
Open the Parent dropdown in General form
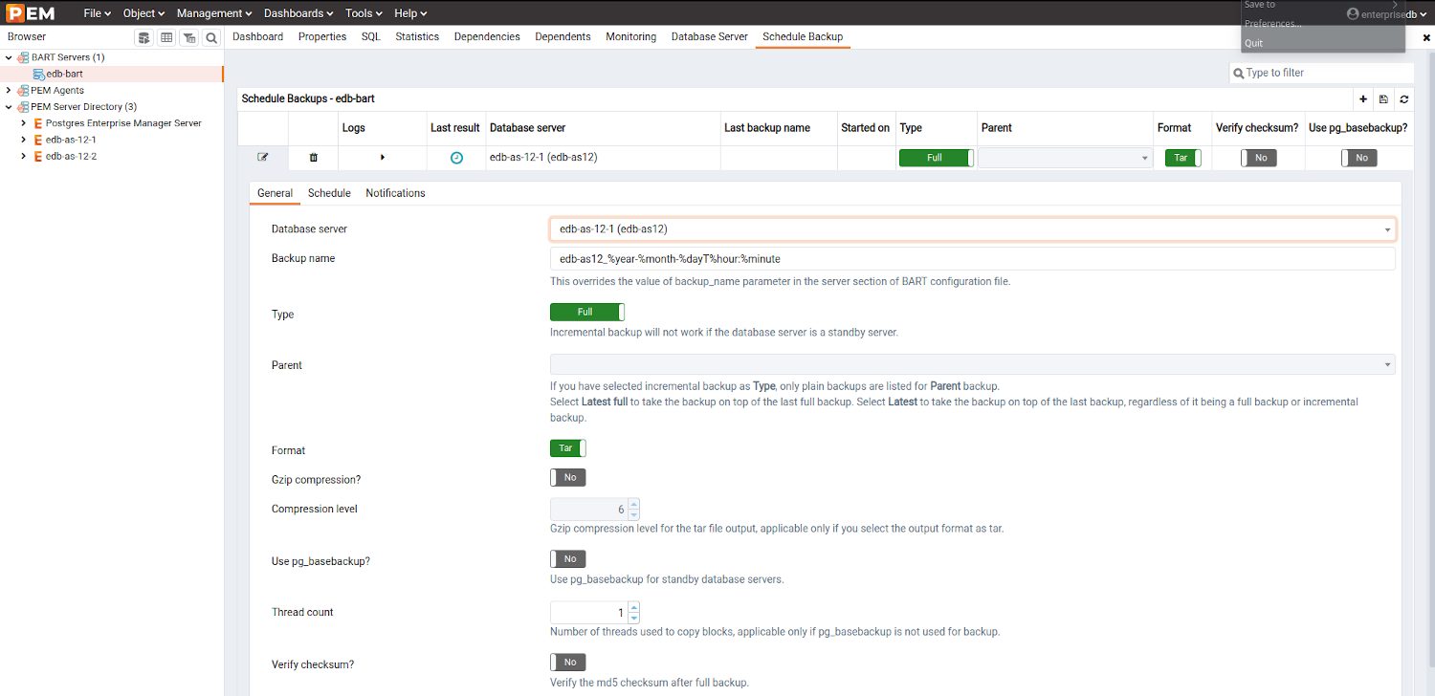pos(972,364)
